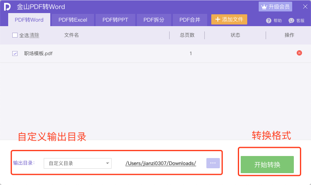Click the 文件名 column header
Image resolution: width=311 pixels, height=185 pixels.
pos(72,35)
